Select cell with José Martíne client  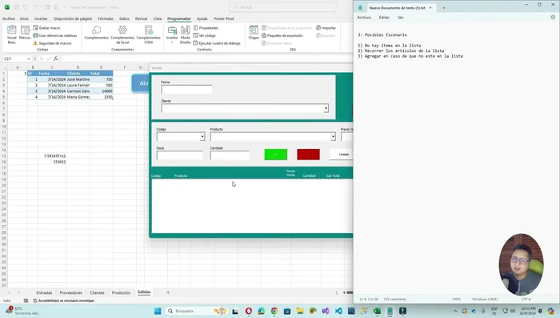pos(78,79)
